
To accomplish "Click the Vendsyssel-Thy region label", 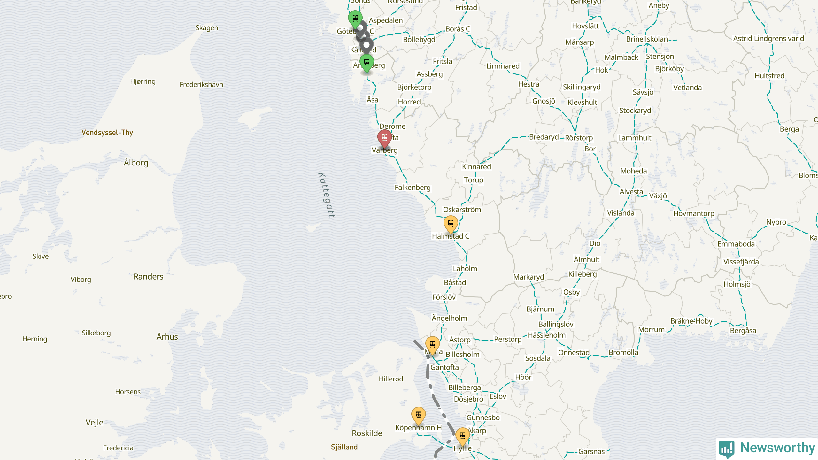I will (107, 133).
